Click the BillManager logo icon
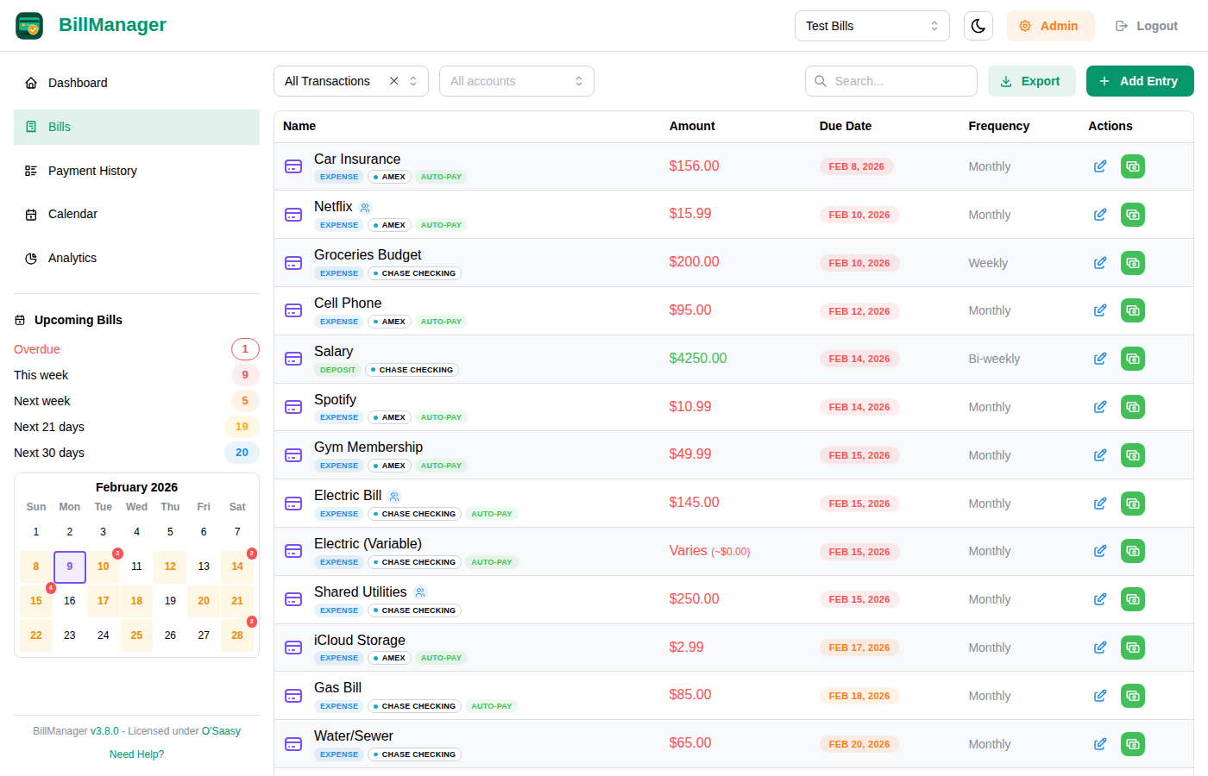This screenshot has height=776, width=1208. point(29,26)
